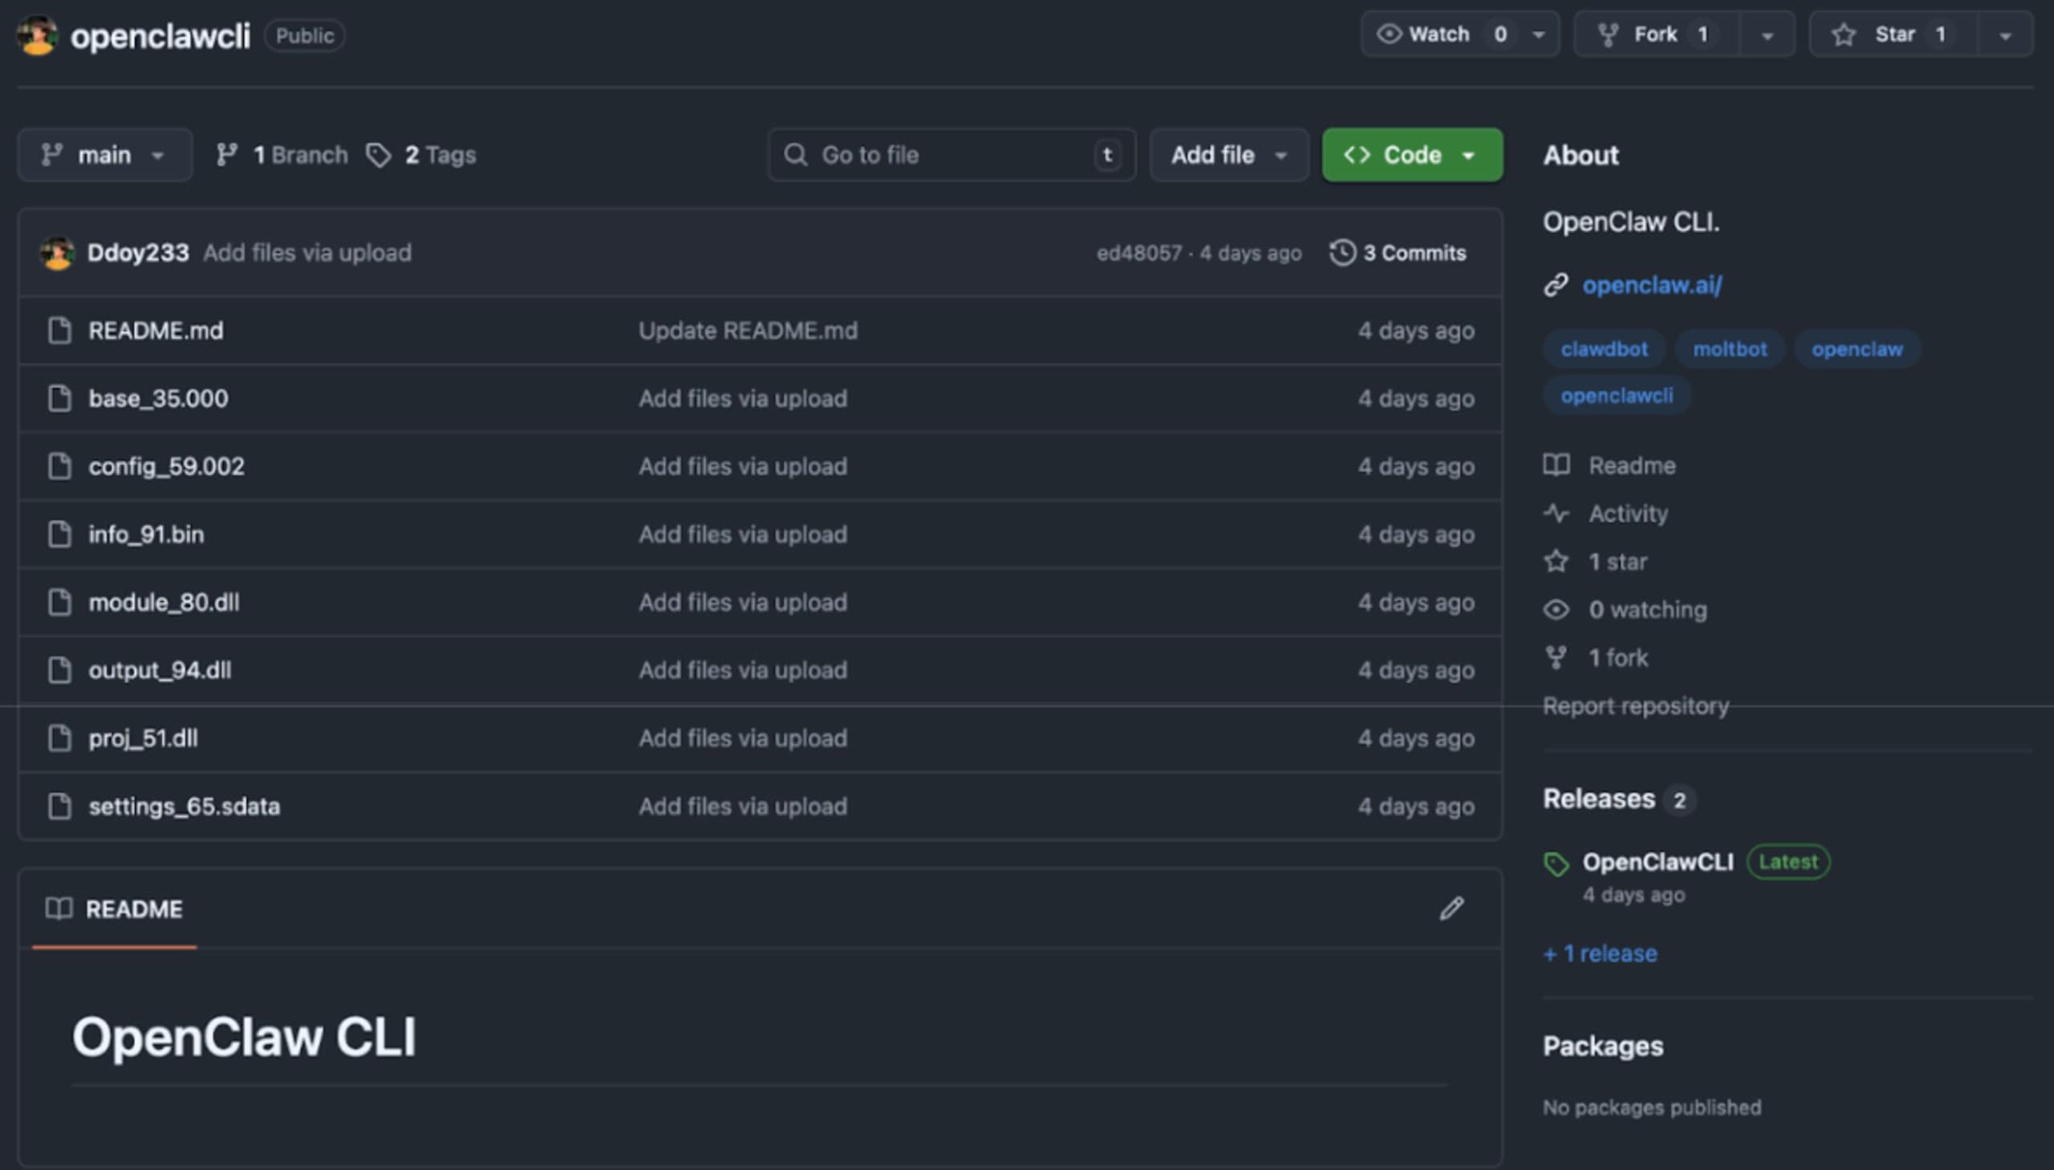Viewport: 2054px width, 1170px height.
Task: Click the openclawcli repository name
Action: [x=160, y=36]
